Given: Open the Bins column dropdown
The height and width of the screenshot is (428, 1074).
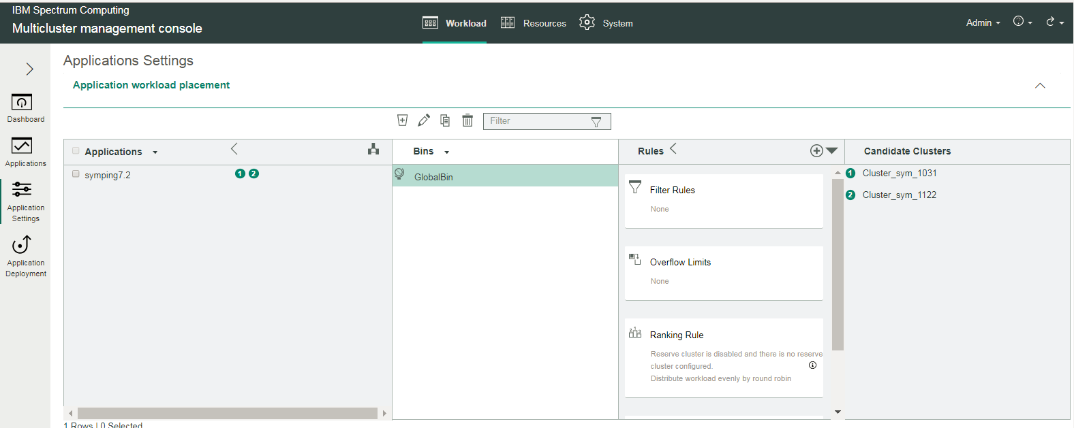Looking at the screenshot, I should pyautogui.click(x=447, y=152).
